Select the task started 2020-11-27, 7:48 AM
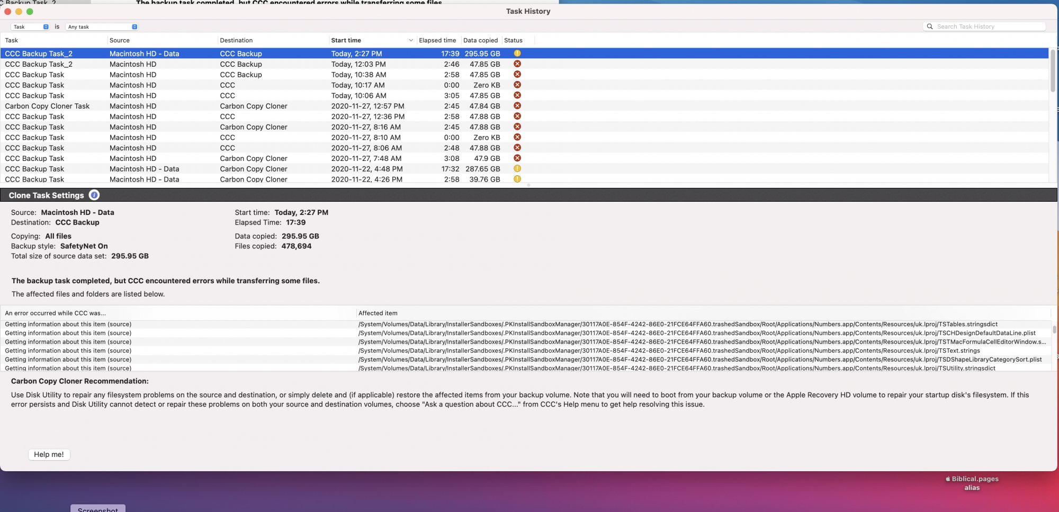 pyautogui.click(x=524, y=158)
